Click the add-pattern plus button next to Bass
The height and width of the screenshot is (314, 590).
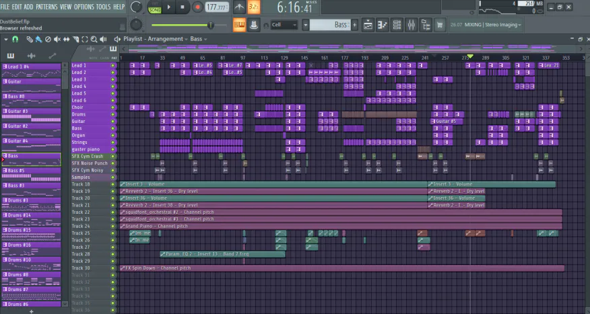[354, 25]
